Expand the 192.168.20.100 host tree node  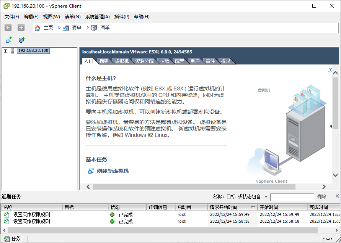pos(5,50)
